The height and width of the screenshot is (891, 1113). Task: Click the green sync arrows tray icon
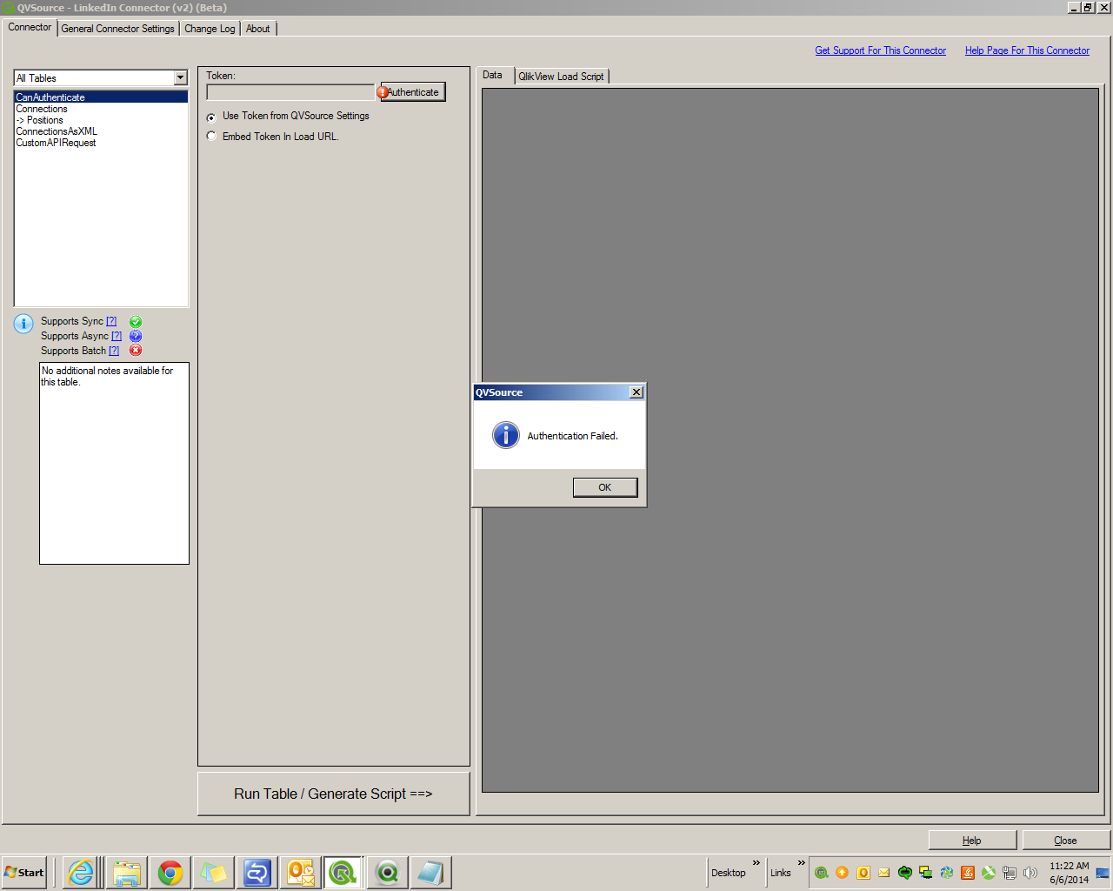pos(905,873)
